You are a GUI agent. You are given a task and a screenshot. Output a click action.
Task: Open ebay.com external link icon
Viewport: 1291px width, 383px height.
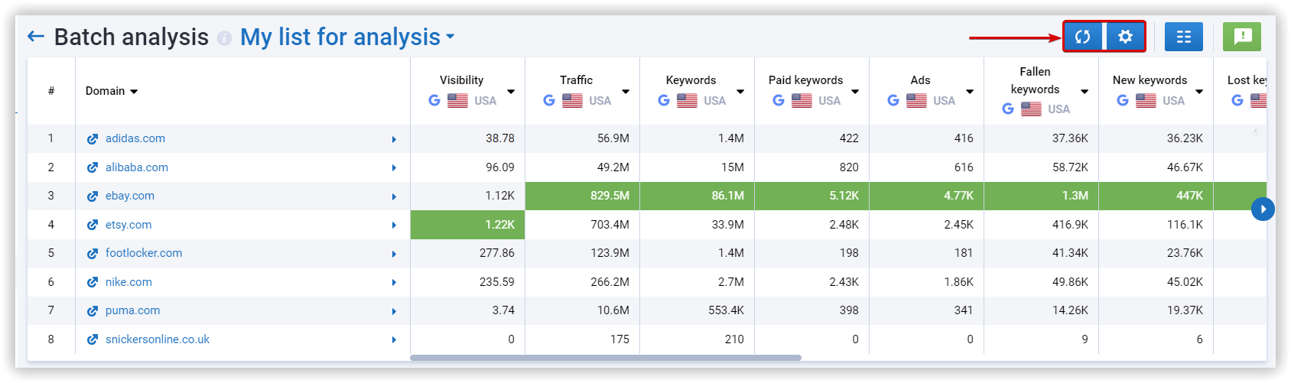[x=93, y=196]
